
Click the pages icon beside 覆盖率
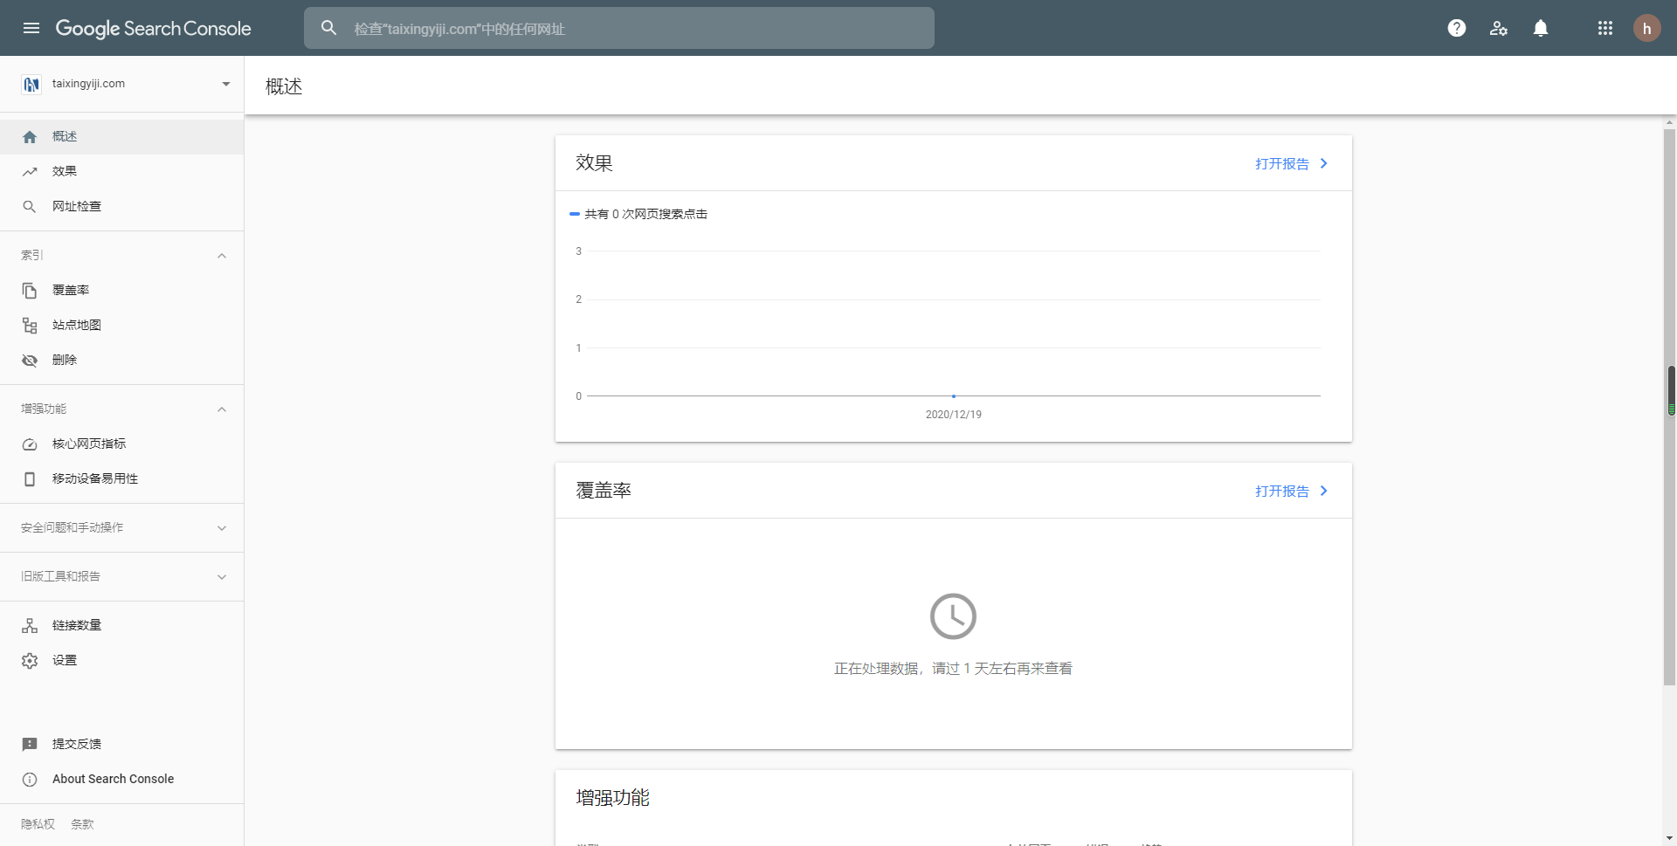tap(30, 291)
